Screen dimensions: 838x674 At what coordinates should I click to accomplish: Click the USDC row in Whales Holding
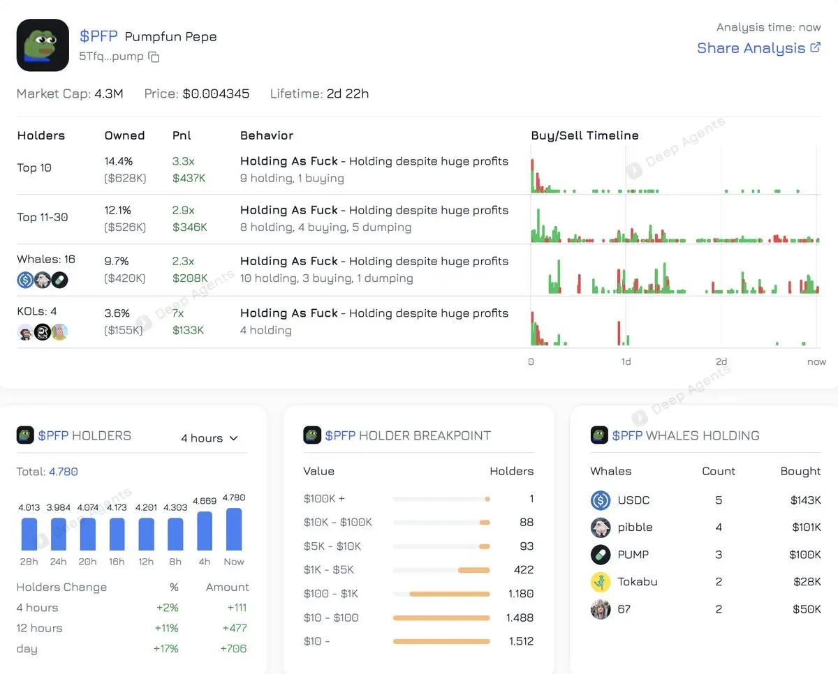tap(705, 500)
